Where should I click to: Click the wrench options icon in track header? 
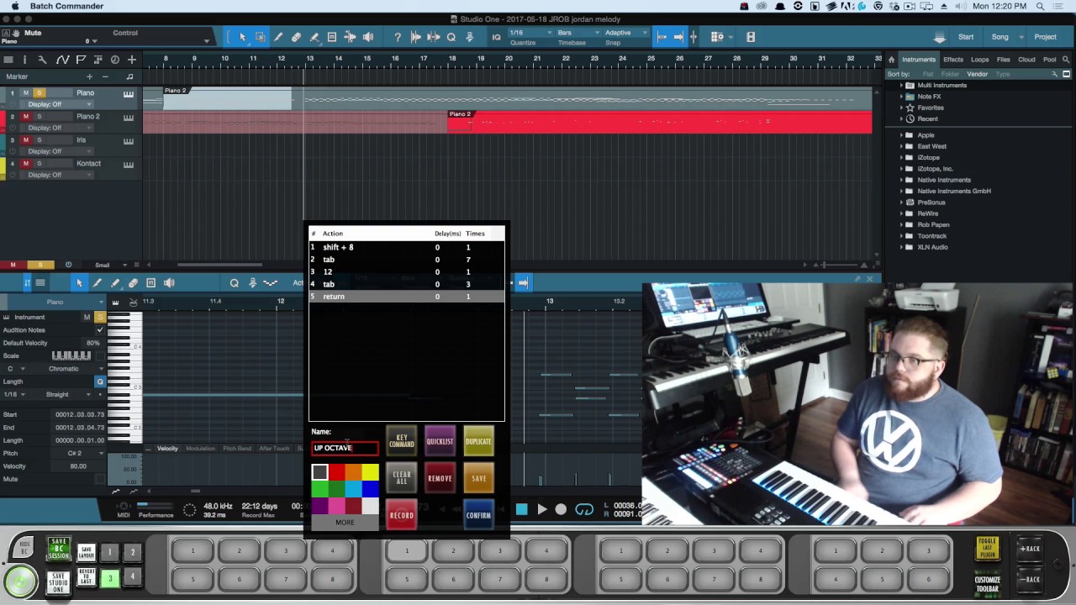[x=42, y=60]
